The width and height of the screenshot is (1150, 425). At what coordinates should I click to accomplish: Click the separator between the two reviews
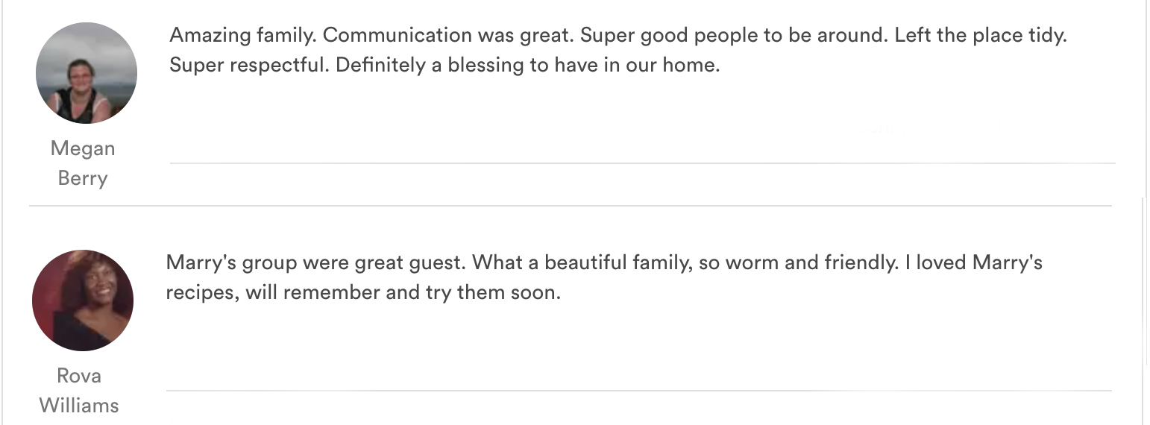pyautogui.click(x=571, y=206)
